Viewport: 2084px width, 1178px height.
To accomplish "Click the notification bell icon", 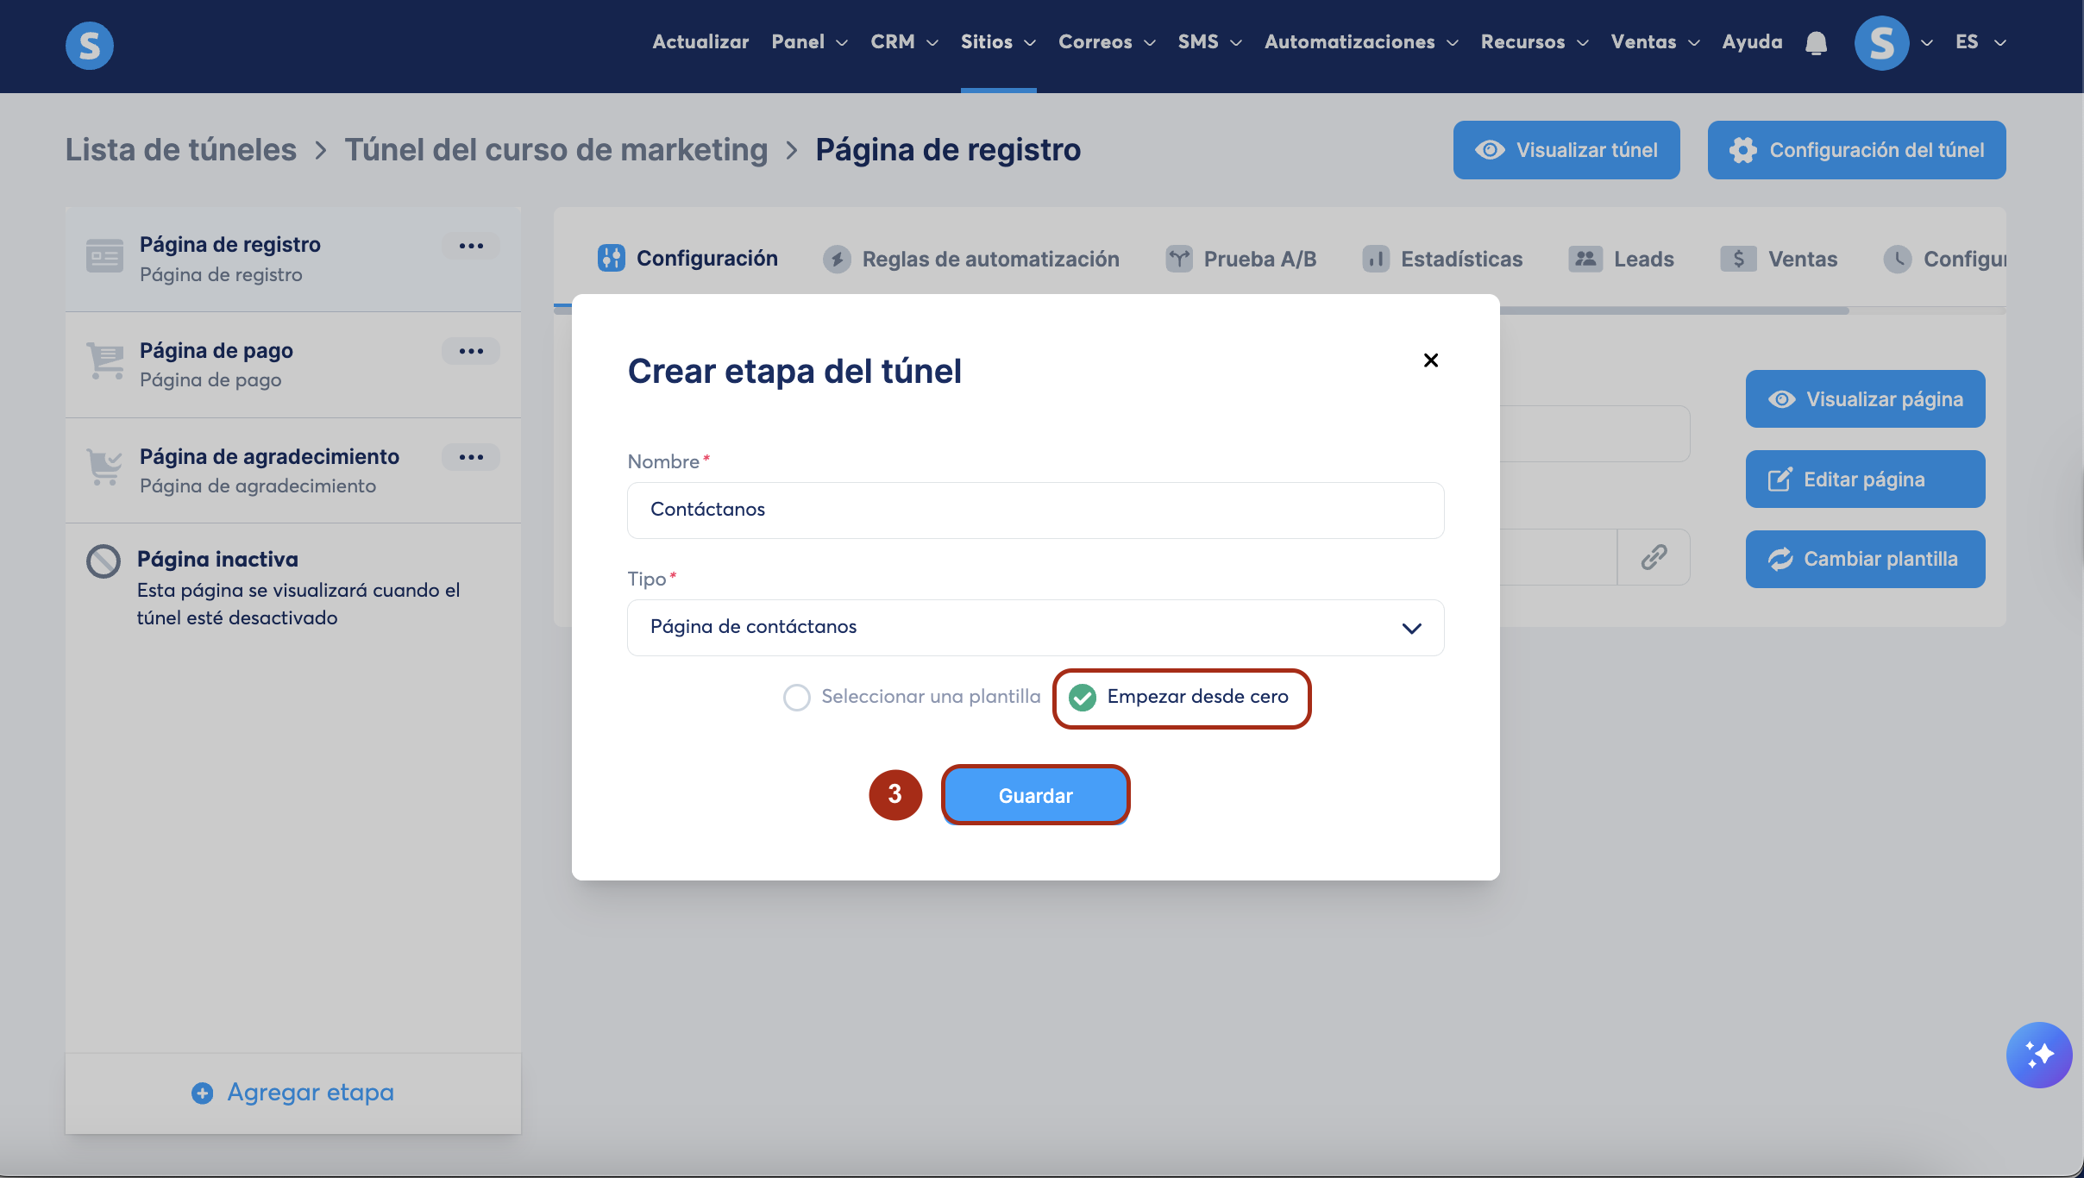I will click(x=1816, y=43).
